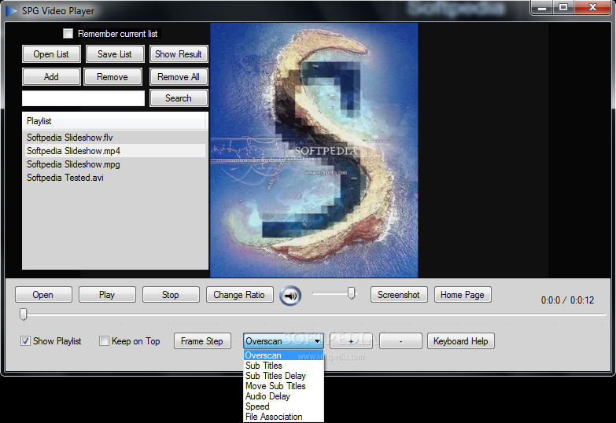Pick Audio Delay from the list

click(284, 396)
